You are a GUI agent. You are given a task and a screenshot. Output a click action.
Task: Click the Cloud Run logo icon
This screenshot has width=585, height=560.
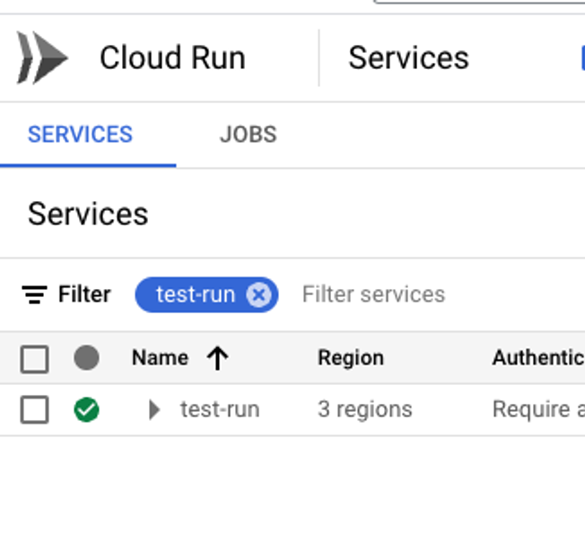(42, 57)
